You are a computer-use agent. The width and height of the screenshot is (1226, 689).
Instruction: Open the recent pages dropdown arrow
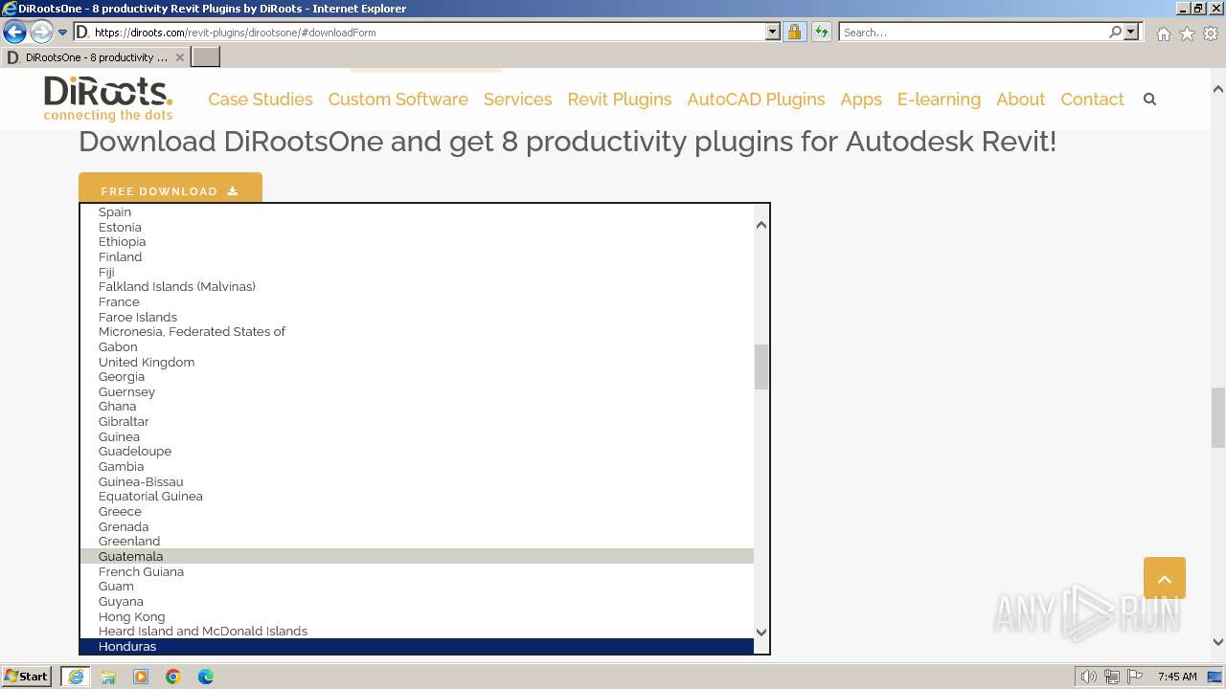click(x=62, y=33)
